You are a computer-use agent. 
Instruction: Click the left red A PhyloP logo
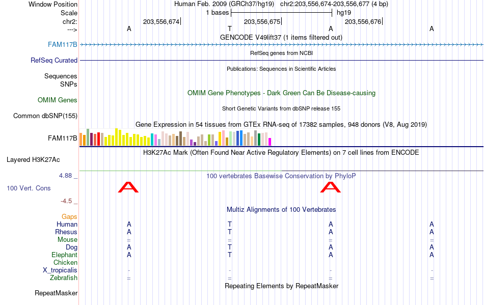pyautogui.click(x=128, y=187)
